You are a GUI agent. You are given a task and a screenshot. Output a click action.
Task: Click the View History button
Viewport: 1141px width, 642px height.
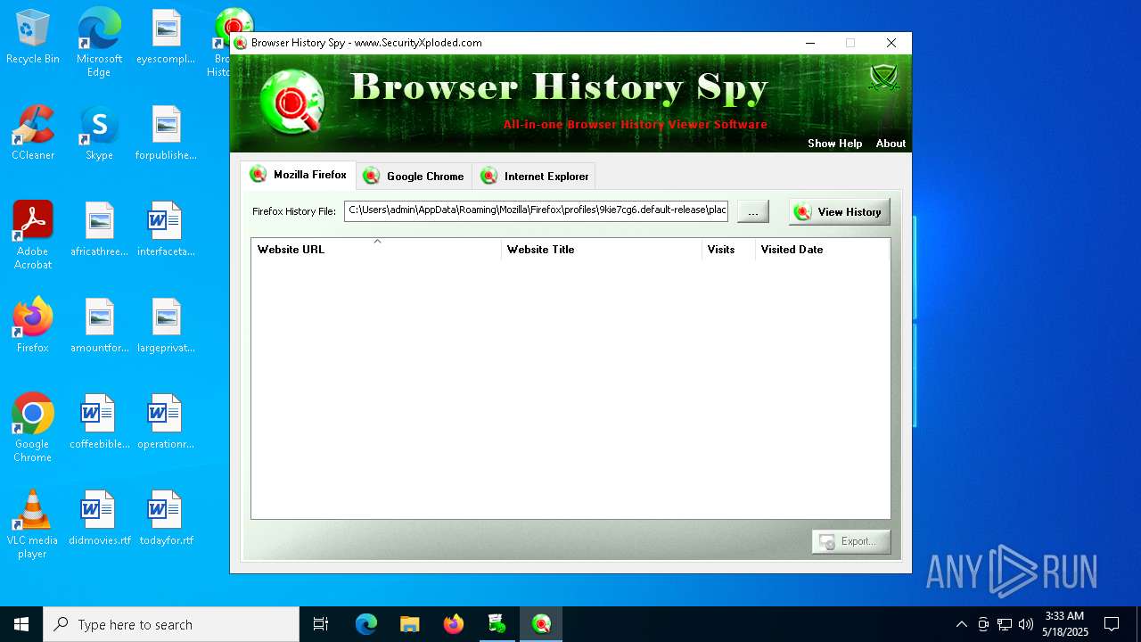pos(839,212)
